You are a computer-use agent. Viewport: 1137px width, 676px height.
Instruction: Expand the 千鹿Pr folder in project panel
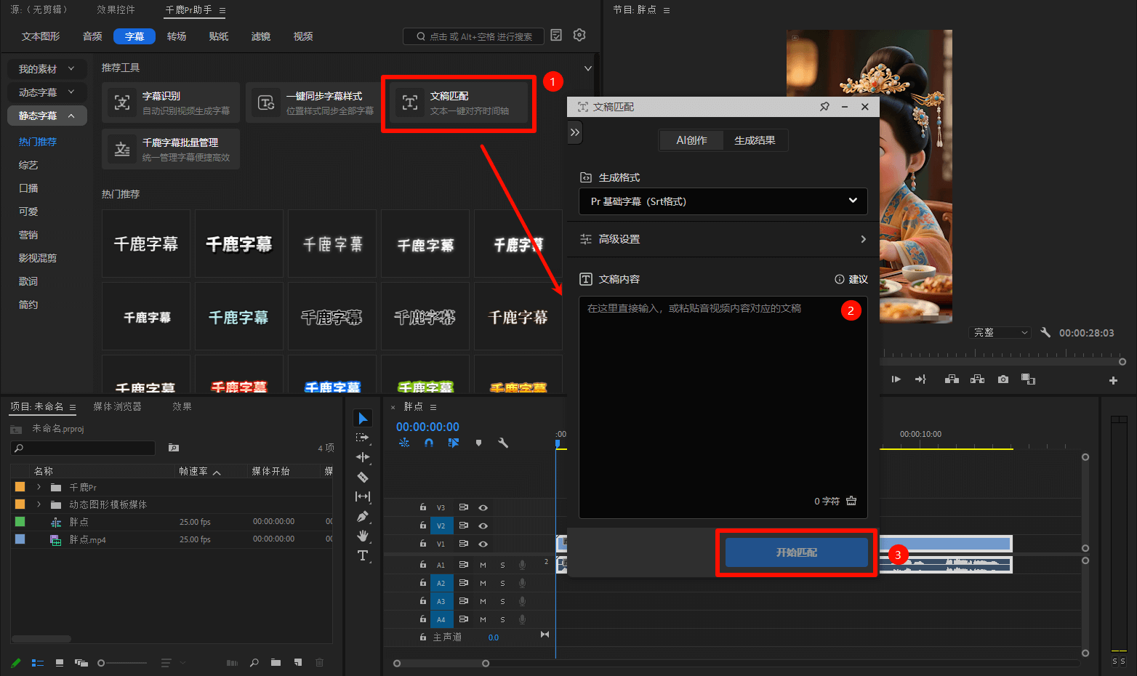(x=39, y=487)
